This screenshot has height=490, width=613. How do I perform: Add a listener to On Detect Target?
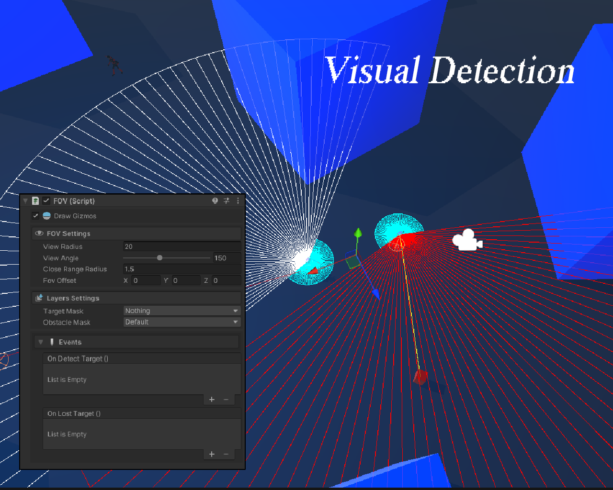pyautogui.click(x=212, y=400)
